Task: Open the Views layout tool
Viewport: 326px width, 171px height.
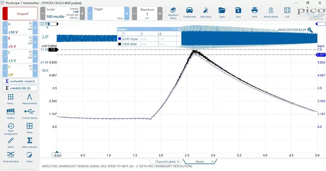Action: click(x=29, y=128)
